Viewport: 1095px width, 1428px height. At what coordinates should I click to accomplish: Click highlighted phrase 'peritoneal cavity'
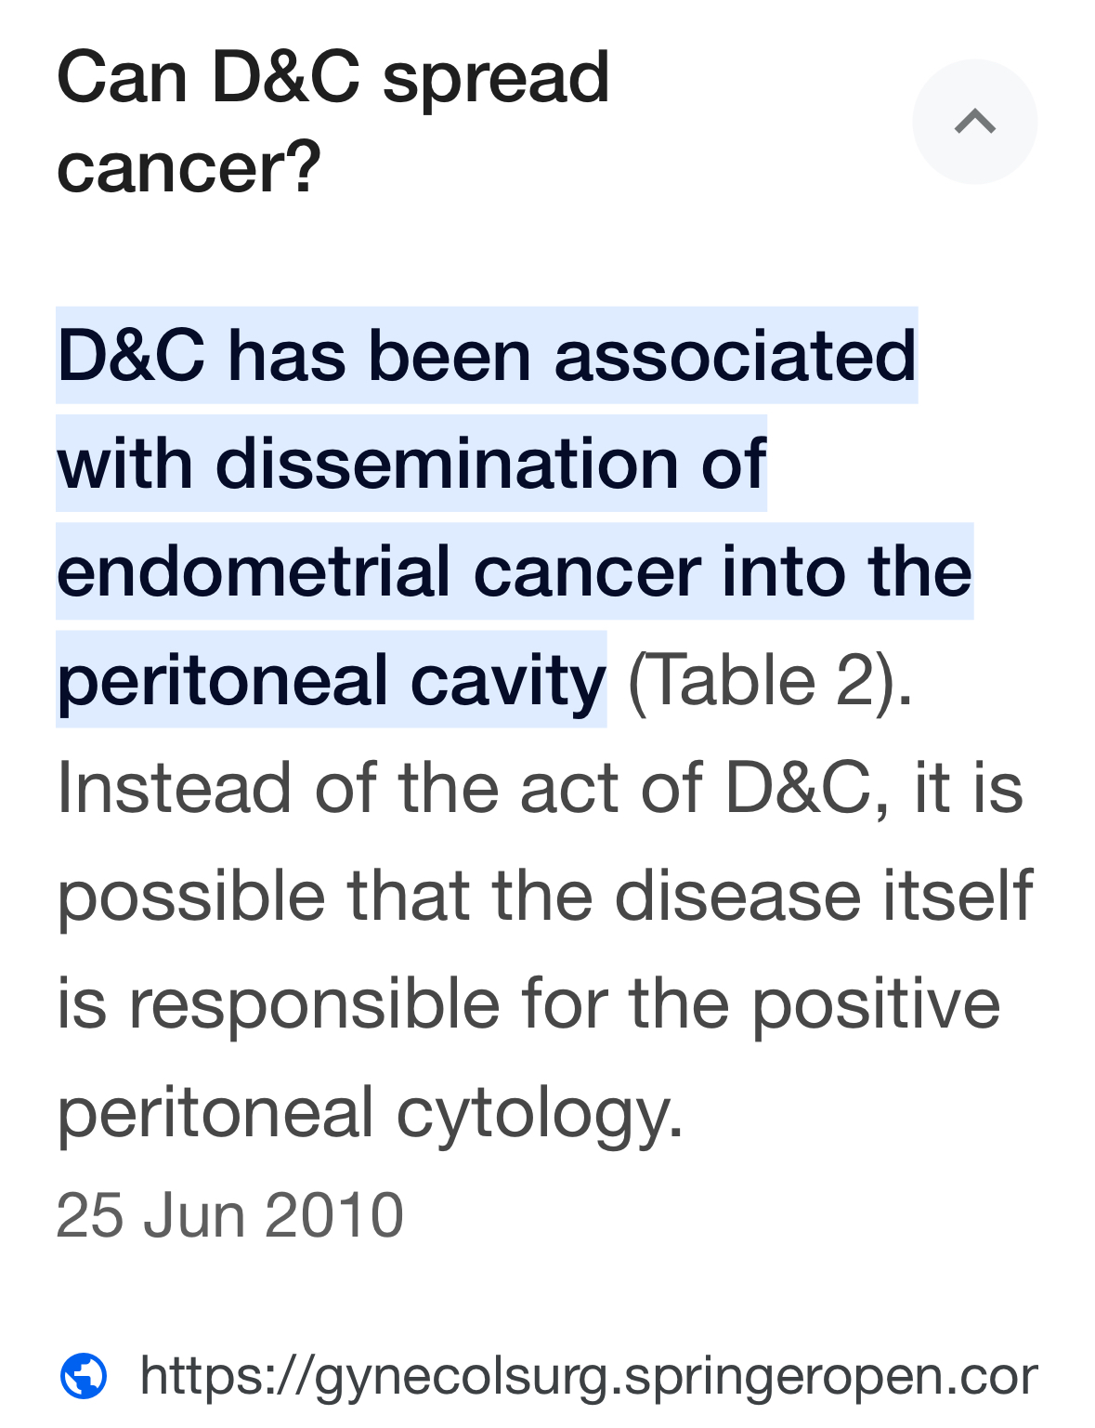click(332, 680)
